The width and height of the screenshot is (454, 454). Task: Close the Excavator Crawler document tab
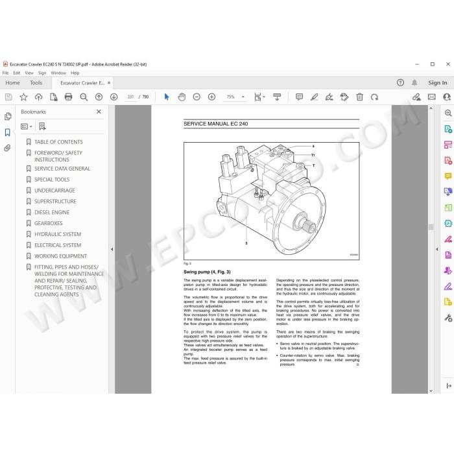point(109,83)
